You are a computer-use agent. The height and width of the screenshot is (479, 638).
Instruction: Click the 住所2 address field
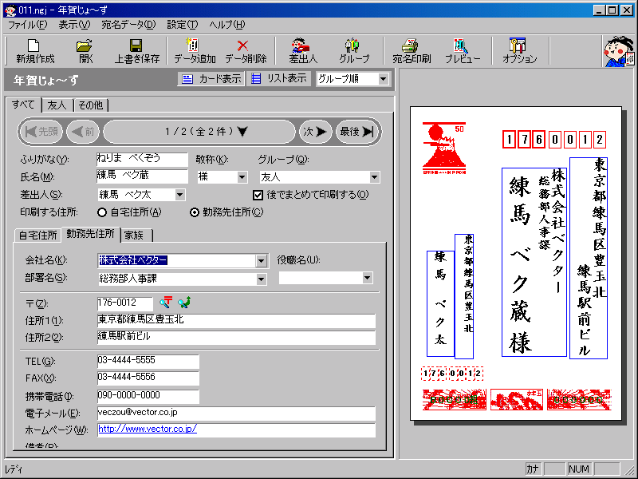(236, 337)
